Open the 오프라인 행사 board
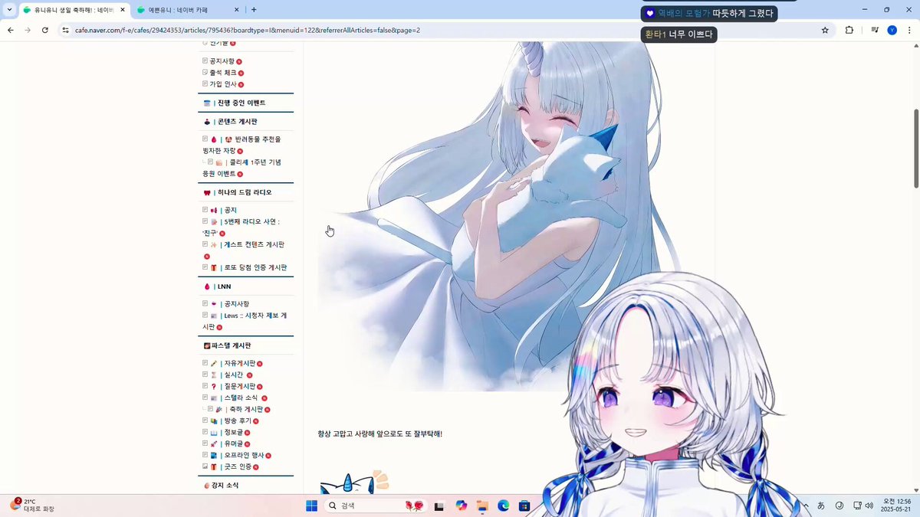 (244, 455)
